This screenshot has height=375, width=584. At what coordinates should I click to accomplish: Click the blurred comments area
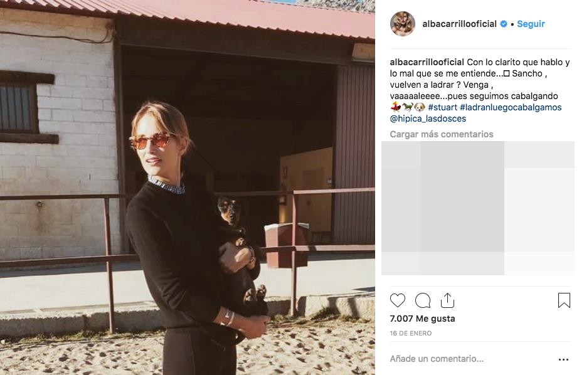[478, 208]
